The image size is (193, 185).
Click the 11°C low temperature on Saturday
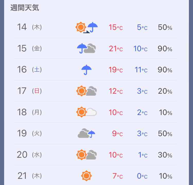tap(141, 70)
